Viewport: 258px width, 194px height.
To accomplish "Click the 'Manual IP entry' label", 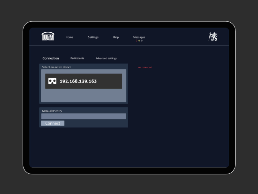I will click(52, 111).
